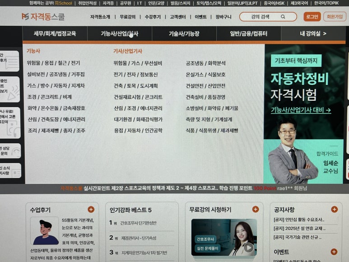Click the 회원가입 button

[335, 17]
